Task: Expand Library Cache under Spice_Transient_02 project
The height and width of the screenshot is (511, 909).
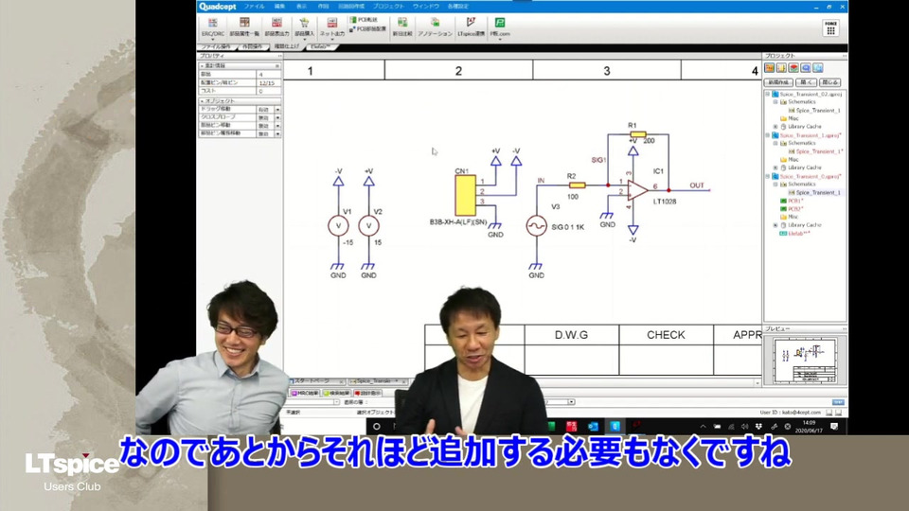Action: pos(775,126)
